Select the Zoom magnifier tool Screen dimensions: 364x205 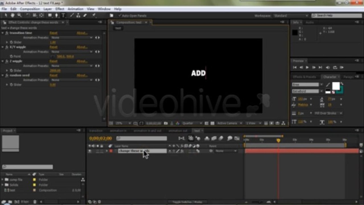[19, 15]
